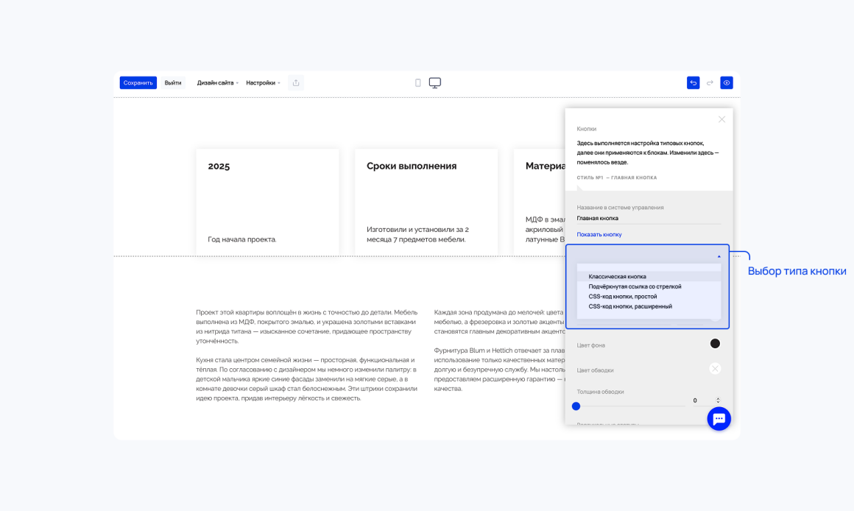Select Подчёркнутая ссылка со стрелкой option
The height and width of the screenshot is (511, 854).
tap(649, 286)
